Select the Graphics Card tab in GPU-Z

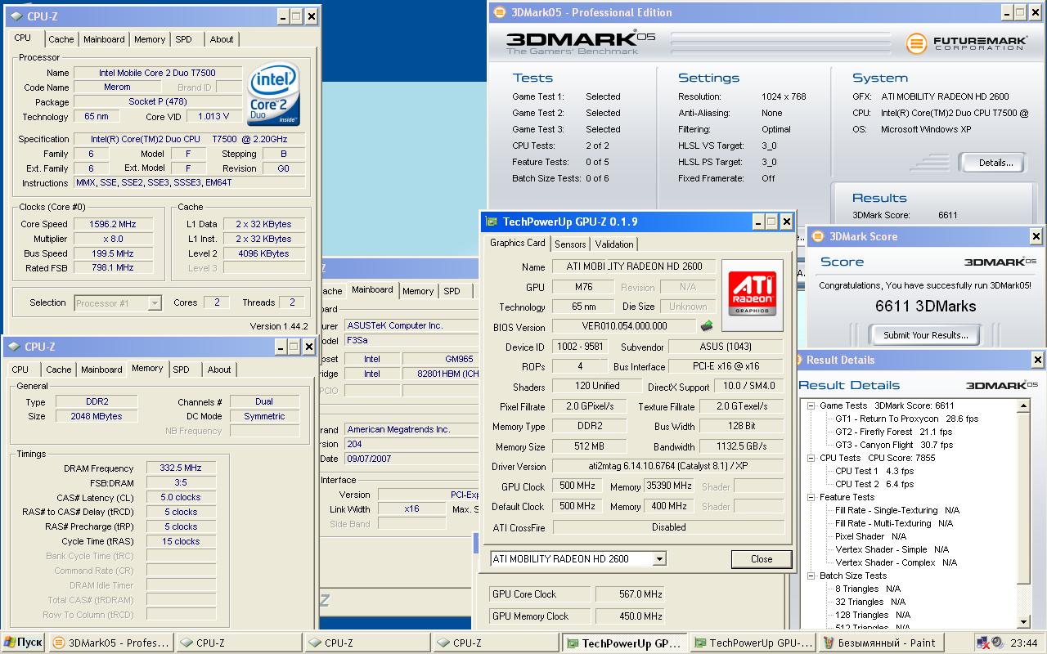518,243
